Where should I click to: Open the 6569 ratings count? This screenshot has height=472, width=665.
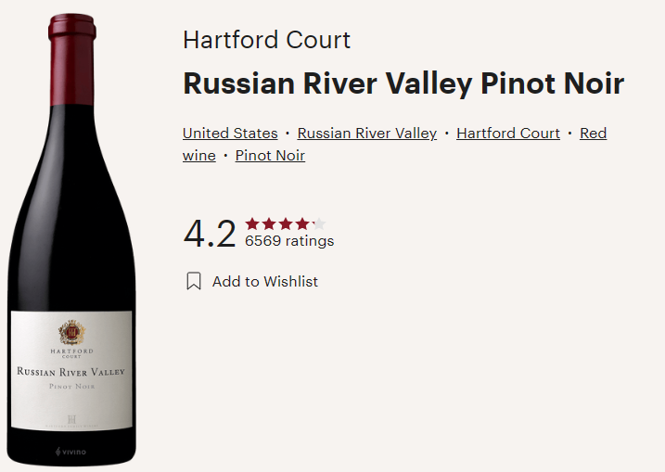coord(289,241)
